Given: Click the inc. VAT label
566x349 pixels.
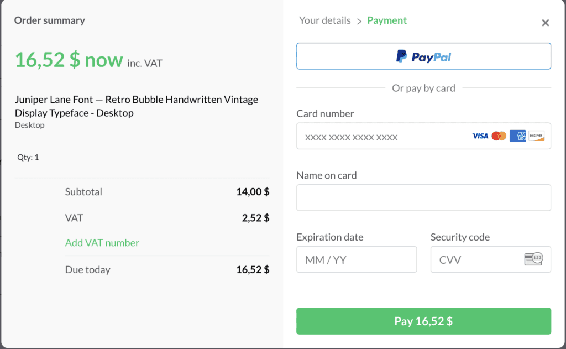Looking at the screenshot, I should point(145,64).
